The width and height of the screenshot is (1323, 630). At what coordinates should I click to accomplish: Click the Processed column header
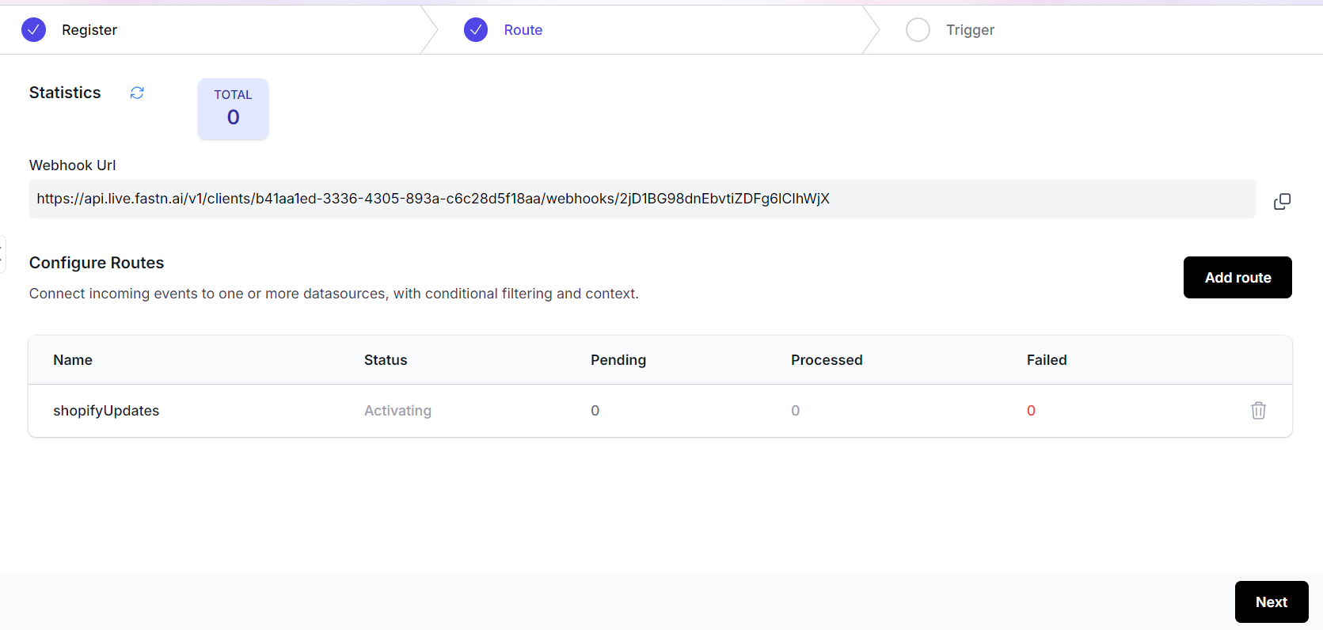(827, 360)
